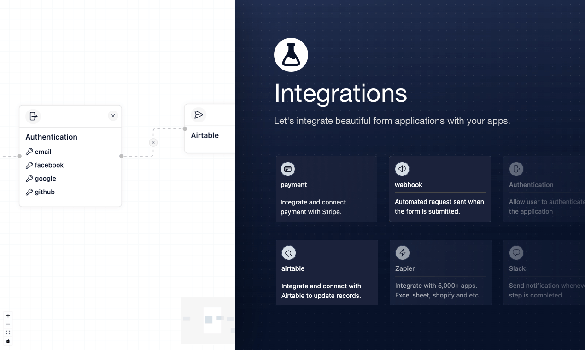Click the paper plane icon on Airtable node
This screenshot has width=585, height=350.
click(199, 114)
